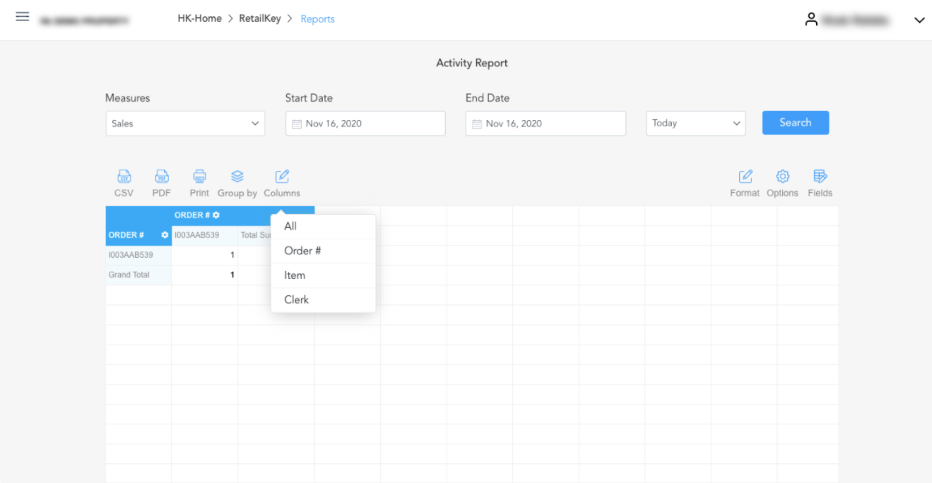Click the Start Date input field
Screen dimensions: 932x483
click(365, 124)
